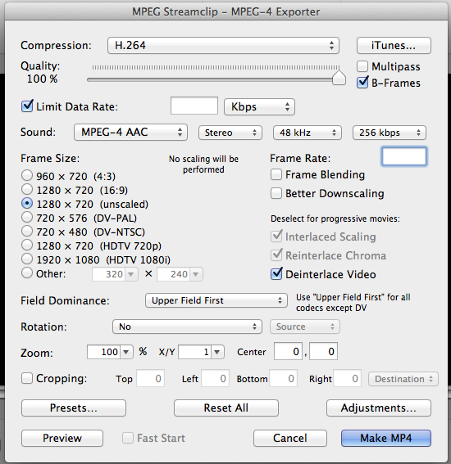Toggle the Reinterlace Chroma checkbox
The height and width of the screenshot is (464, 451).
click(x=276, y=255)
